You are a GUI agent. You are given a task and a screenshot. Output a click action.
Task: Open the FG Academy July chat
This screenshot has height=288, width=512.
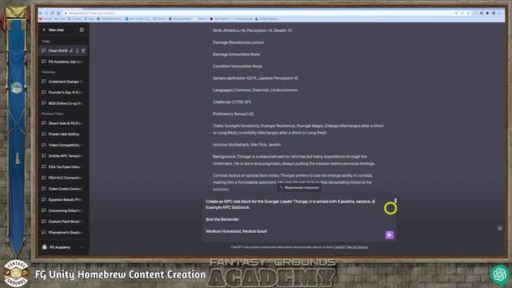point(63,62)
